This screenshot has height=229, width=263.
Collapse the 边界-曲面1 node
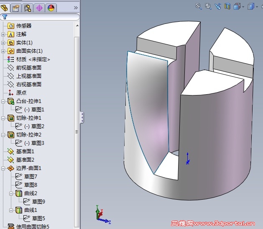(x=3, y=168)
